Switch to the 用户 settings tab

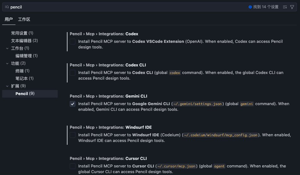click(9, 19)
